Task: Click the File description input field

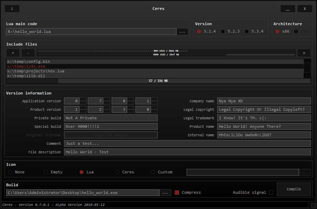Action: 187,152
